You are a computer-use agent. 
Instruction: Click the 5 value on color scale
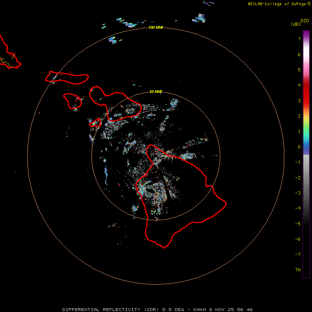[299, 70]
